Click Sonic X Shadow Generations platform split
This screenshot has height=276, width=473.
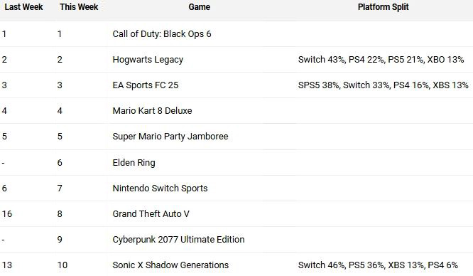pyautogui.click(x=378, y=265)
